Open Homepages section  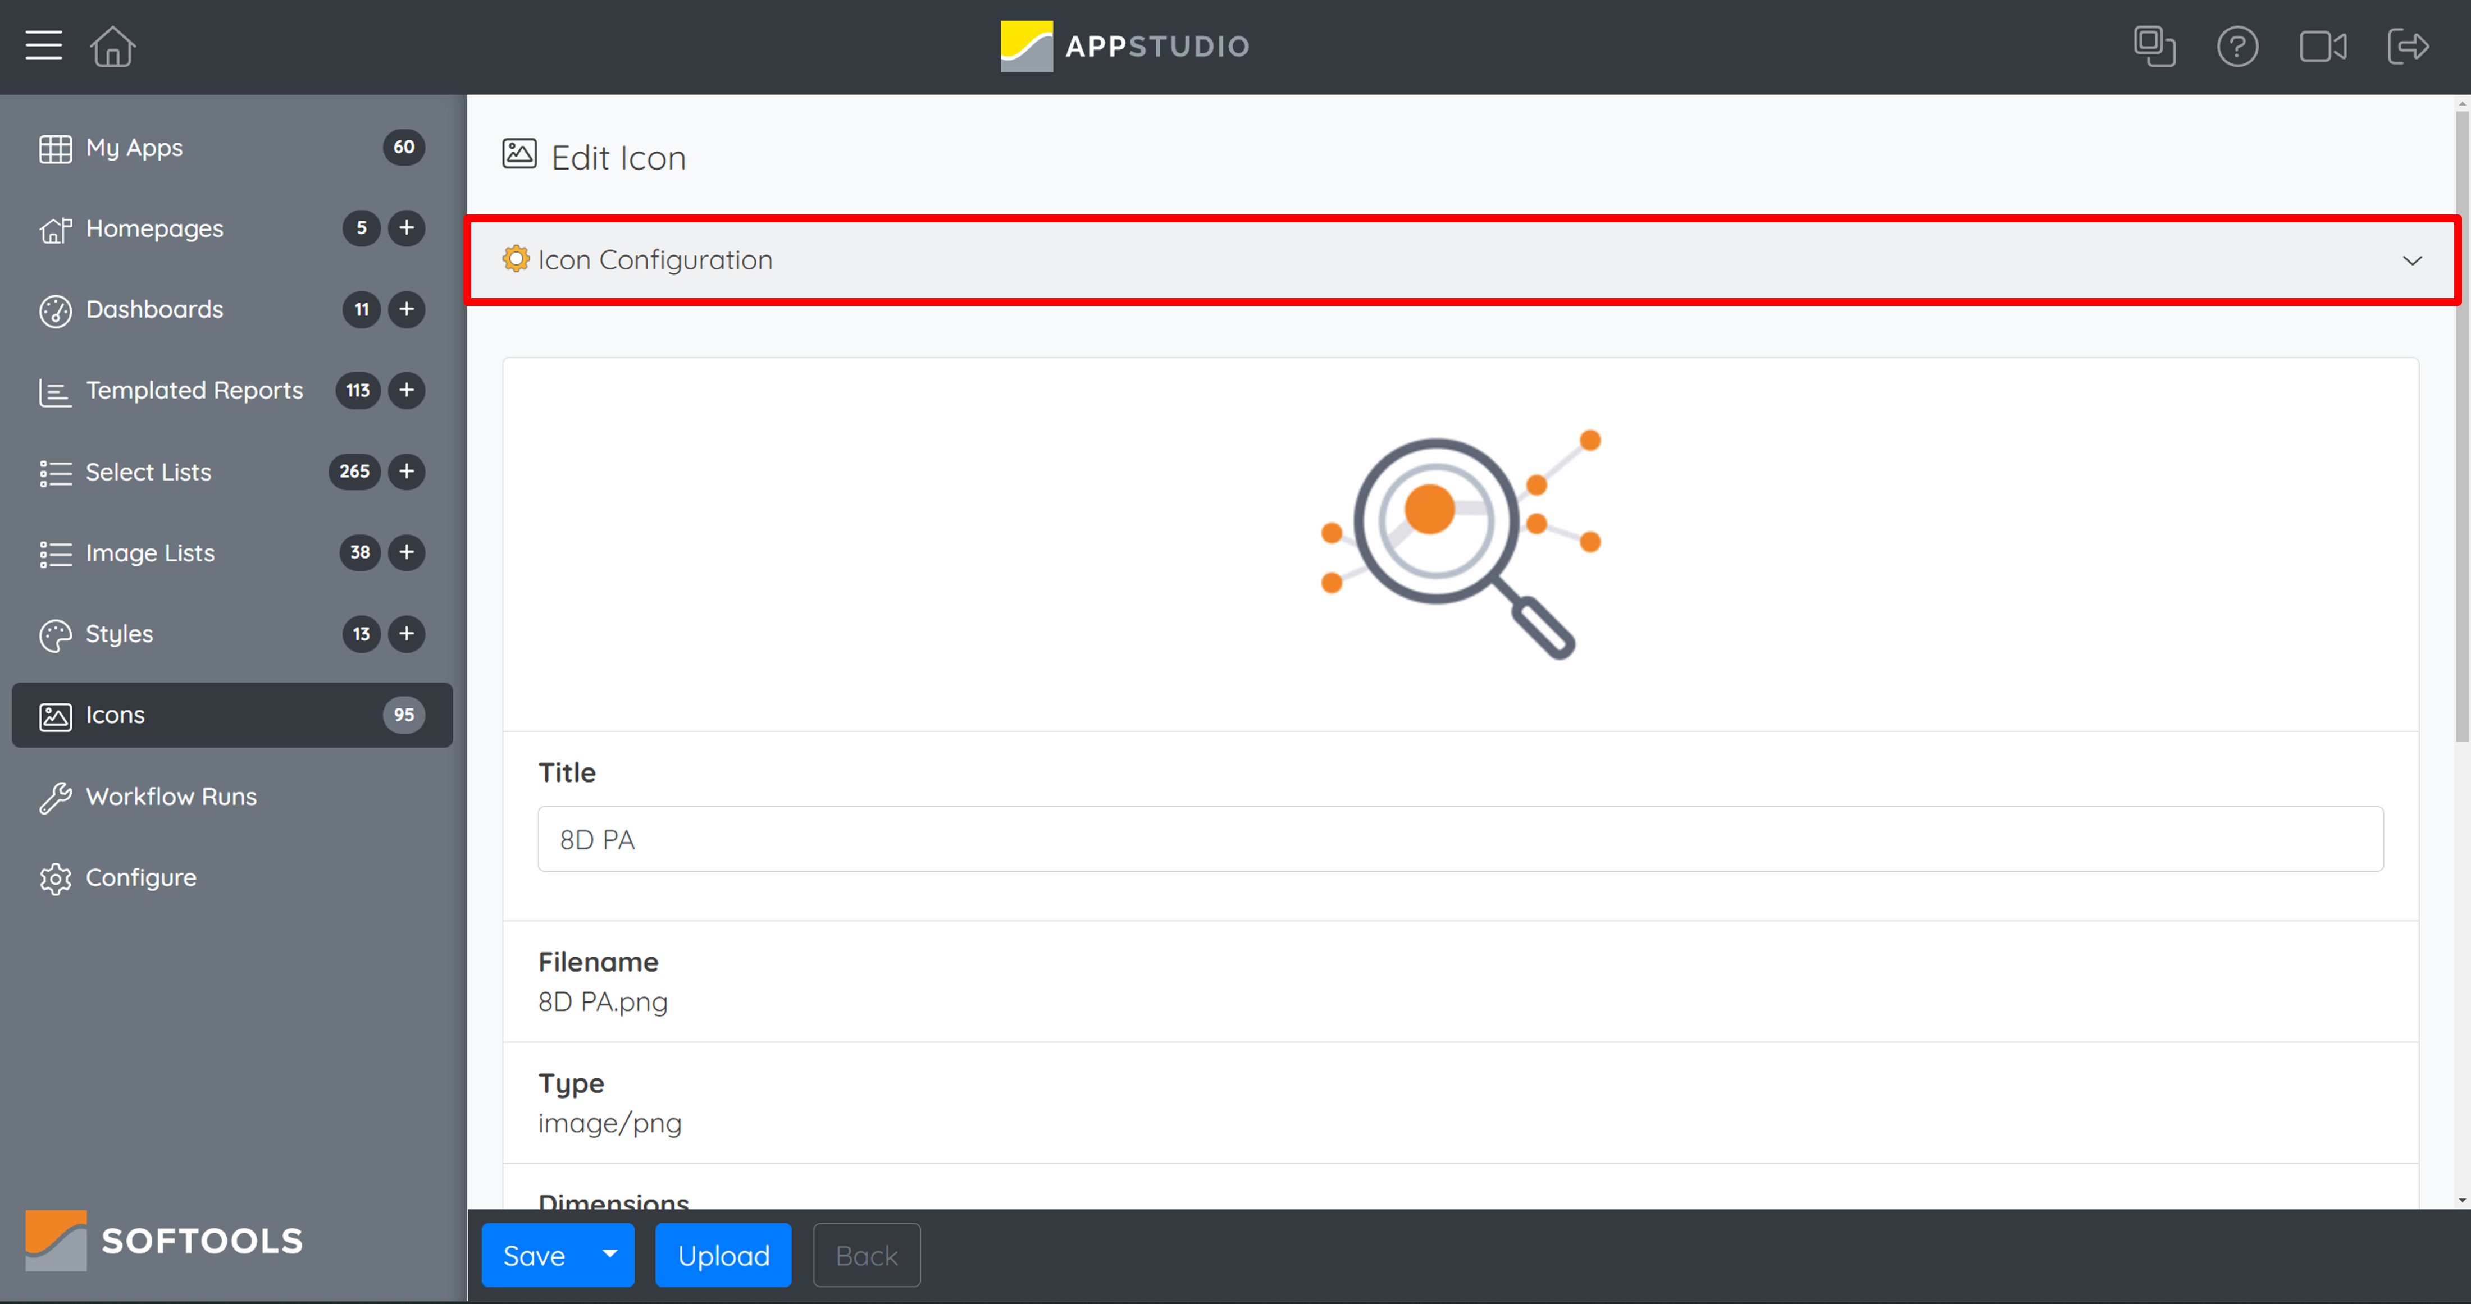coord(153,228)
